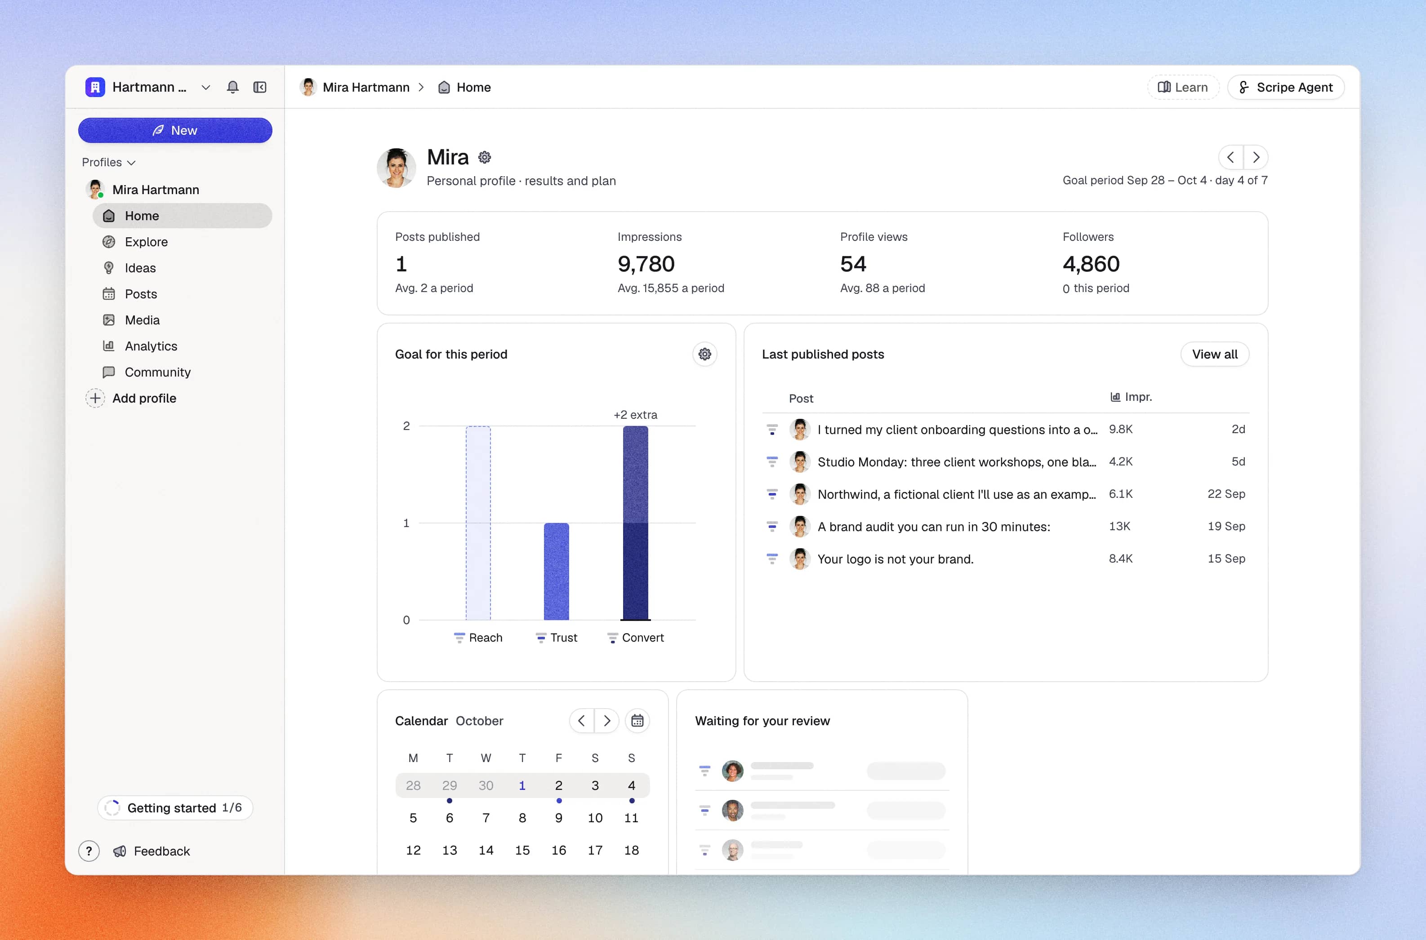Expand the workspace switcher chevron

click(206, 88)
